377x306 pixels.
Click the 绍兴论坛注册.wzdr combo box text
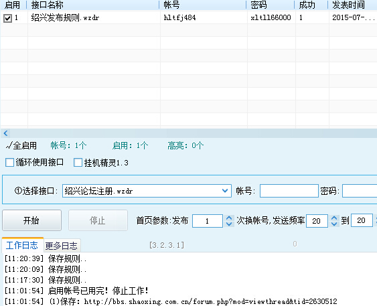98,191
